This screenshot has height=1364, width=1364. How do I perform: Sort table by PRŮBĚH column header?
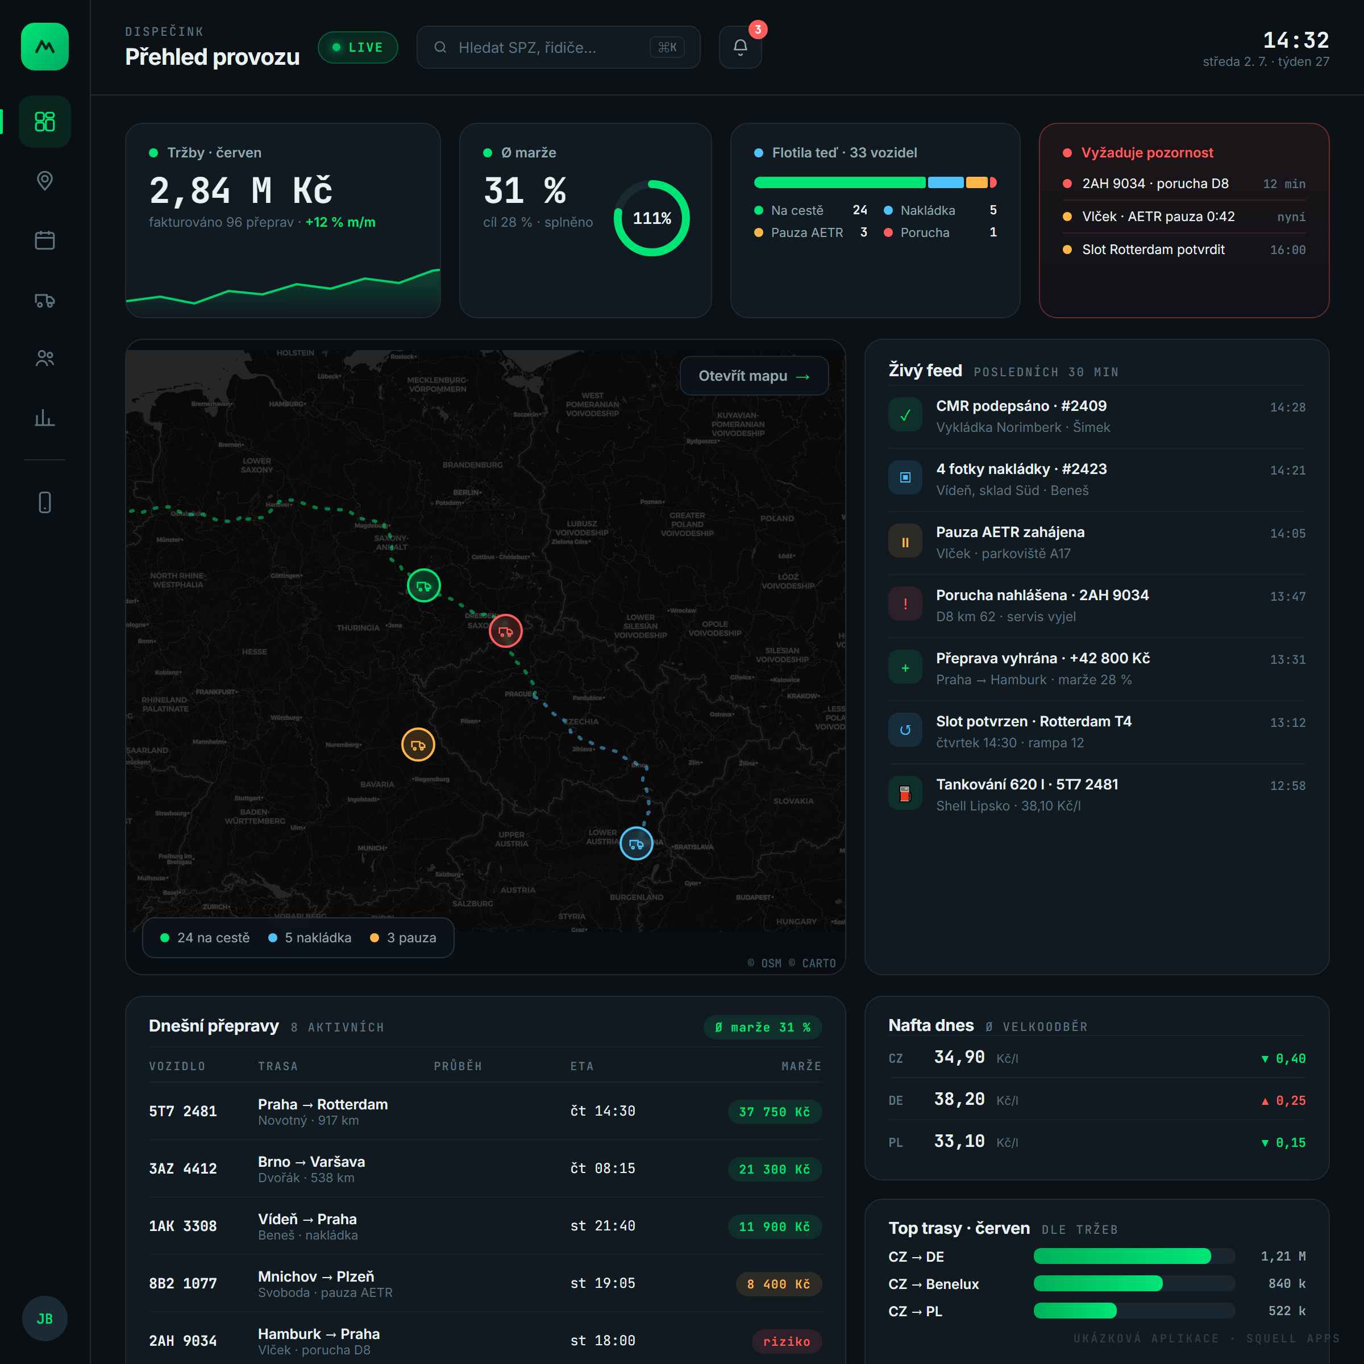pos(458,1066)
